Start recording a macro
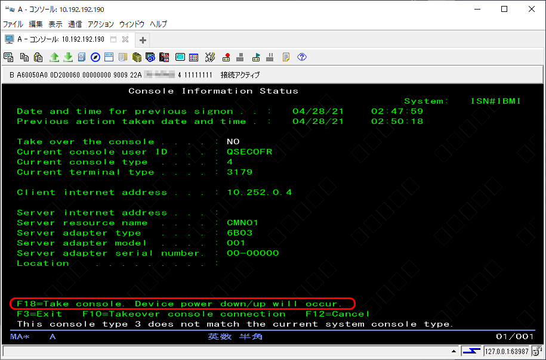 pos(227,57)
